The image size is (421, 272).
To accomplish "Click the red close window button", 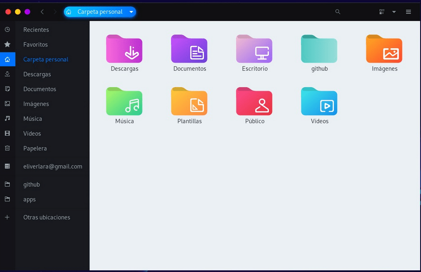I will (x=8, y=12).
